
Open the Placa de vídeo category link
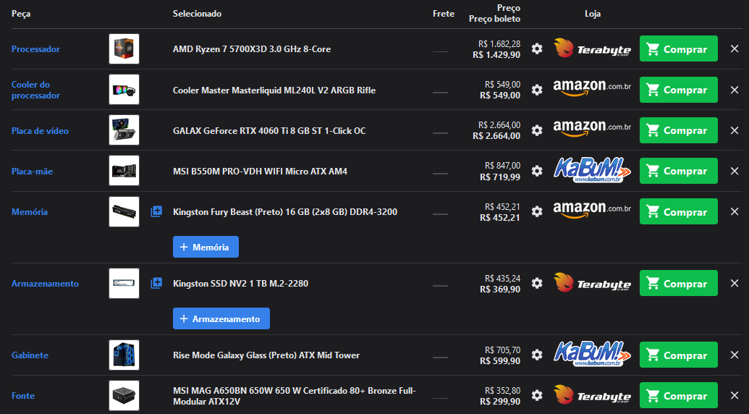click(40, 131)
